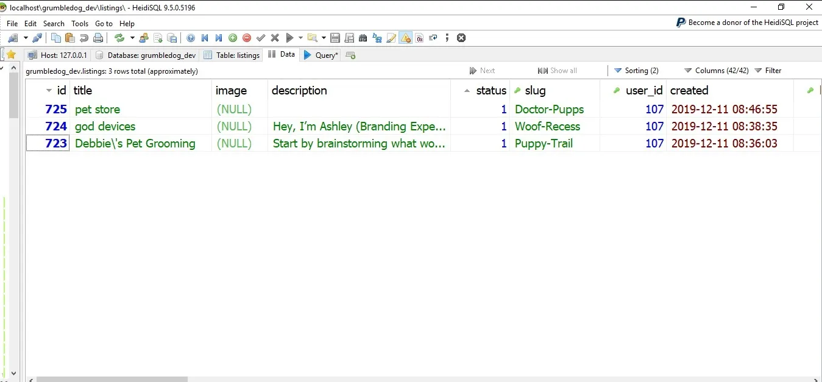This screenshot has height=382, width=822.
Task: Open the Sorting (2) dropdown
Action: [x=636, y=71]
